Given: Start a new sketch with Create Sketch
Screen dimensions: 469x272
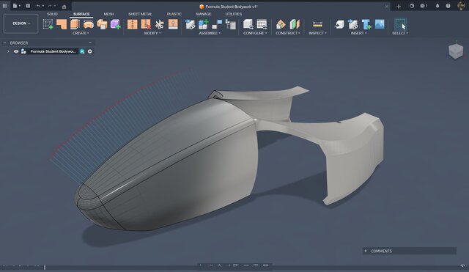Looking at the screenshot, I should click(x=48, y=24).
